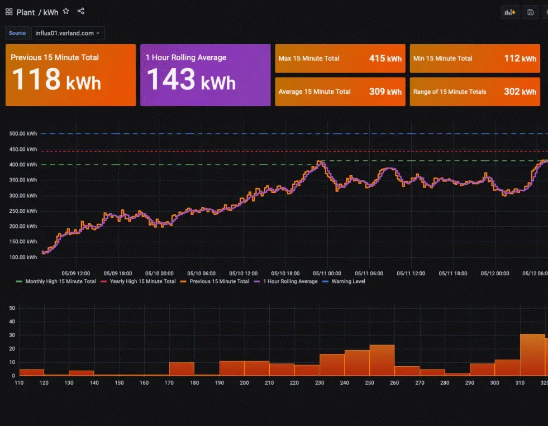Screen dimensions: 548x426
Task: Save the dashboard using the save icon
Action: [x=530, y=12]
